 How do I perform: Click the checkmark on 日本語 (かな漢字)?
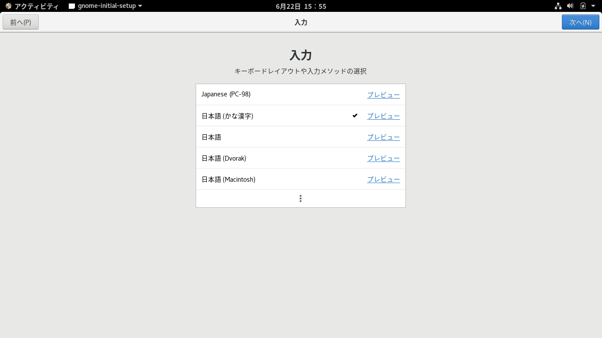point(355,116)
